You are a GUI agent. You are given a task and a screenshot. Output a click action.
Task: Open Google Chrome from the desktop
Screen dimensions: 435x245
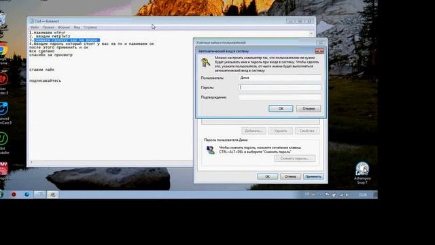3,53
